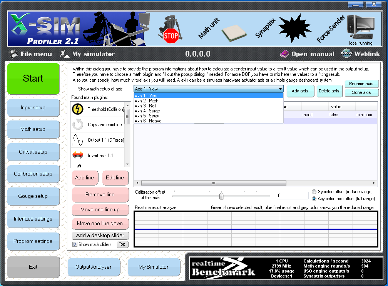The height and width of the screenshot is (286, 388).
Task: Click the plugin list vertical scrollbar thumb
Action: [x=128, y=116]
